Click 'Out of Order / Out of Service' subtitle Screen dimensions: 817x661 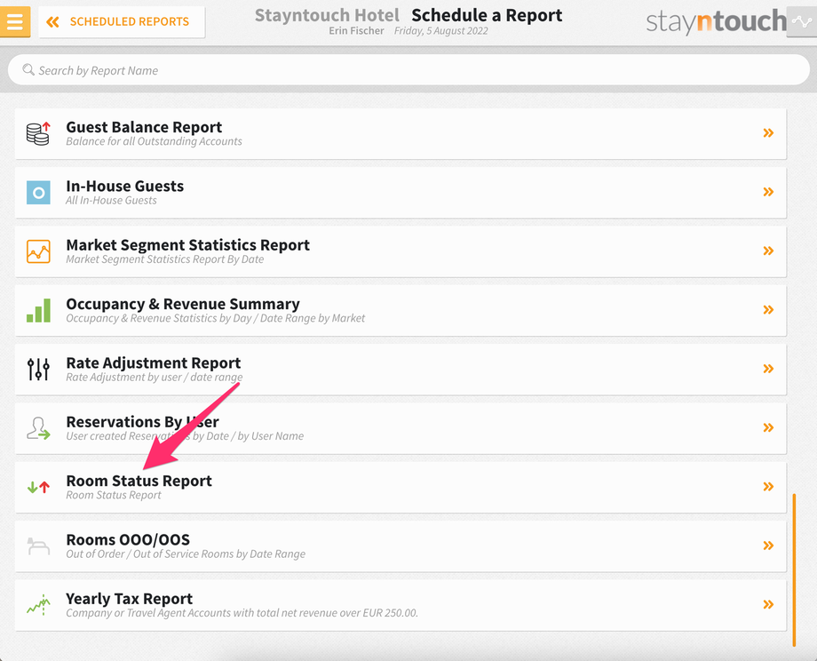coord(186,553)
